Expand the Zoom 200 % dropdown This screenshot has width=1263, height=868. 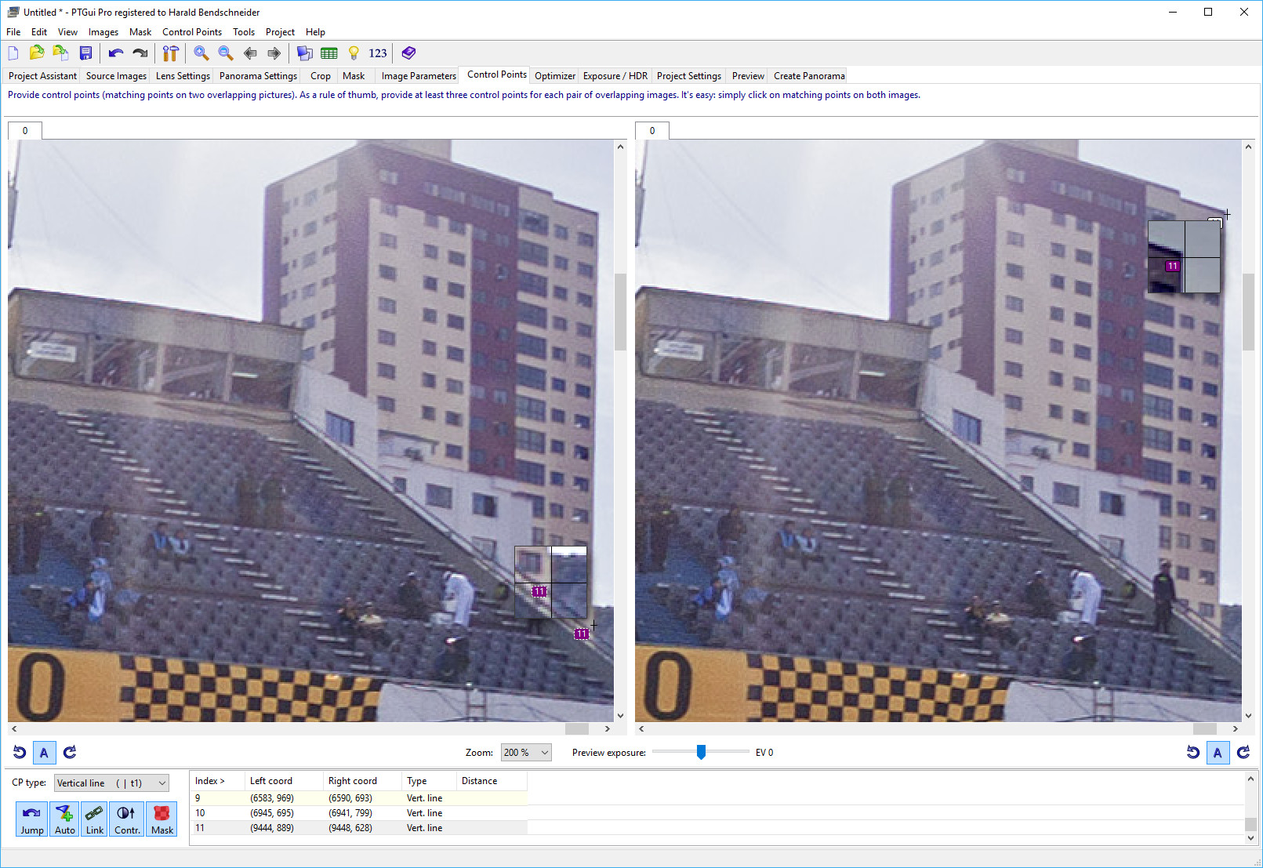pyautogui.click(x=526, y=753)
